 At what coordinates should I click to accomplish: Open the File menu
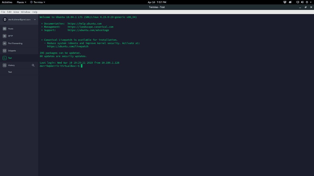pyautogui.click(x=3, y=12)
